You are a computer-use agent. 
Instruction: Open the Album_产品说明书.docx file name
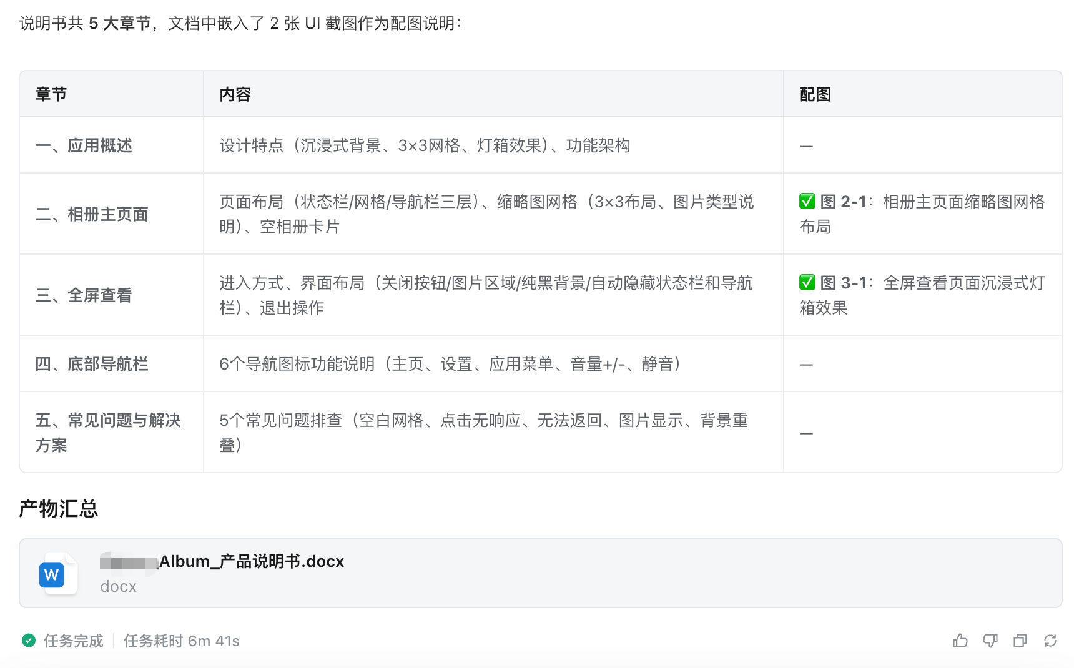tap(251, 561)
